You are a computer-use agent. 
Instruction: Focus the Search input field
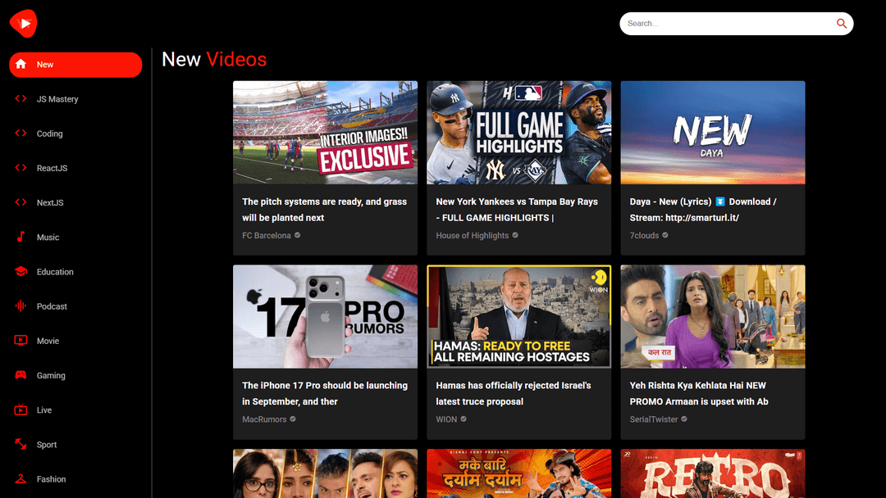[x=728, y=24]
